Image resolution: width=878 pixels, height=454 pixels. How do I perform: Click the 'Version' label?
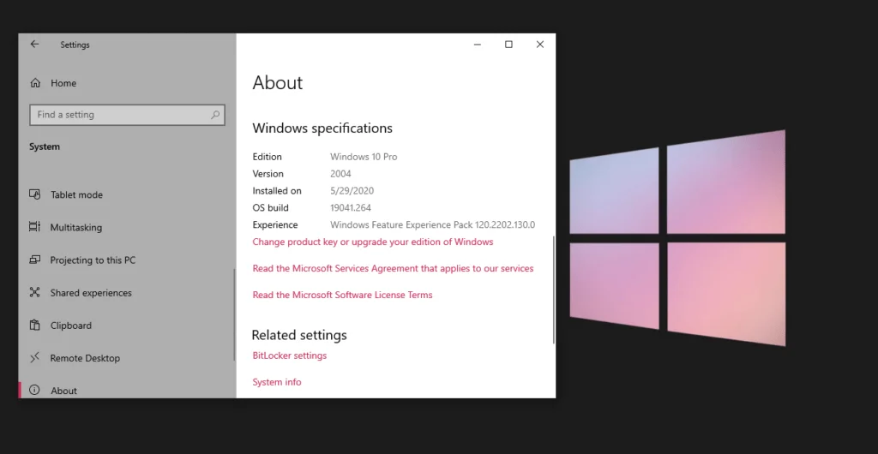click(x=268, y=174)
